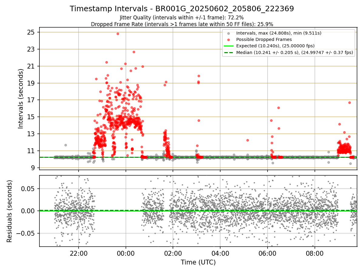Click the '06:00' x-axis tick label
This screenshot has width=364, height=273.
tap(267, 254)
